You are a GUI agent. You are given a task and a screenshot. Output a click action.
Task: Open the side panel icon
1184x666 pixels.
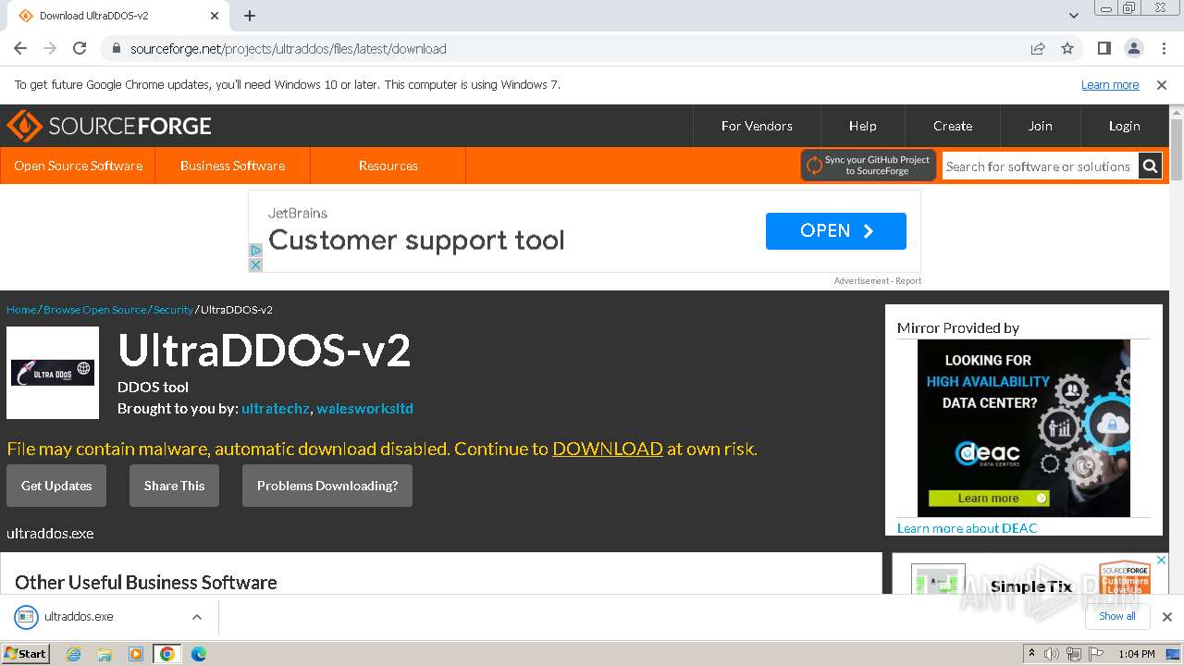1104,48
